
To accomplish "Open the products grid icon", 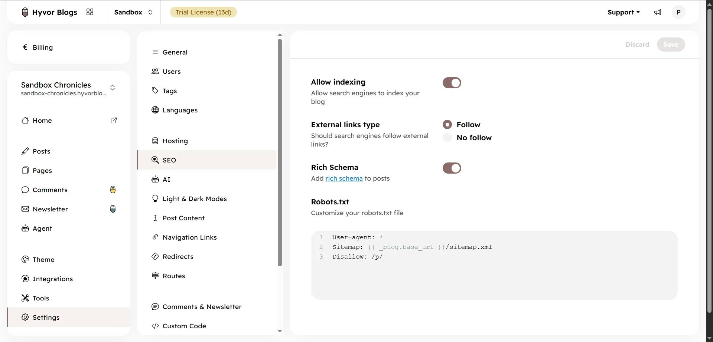I will (90, 12).
